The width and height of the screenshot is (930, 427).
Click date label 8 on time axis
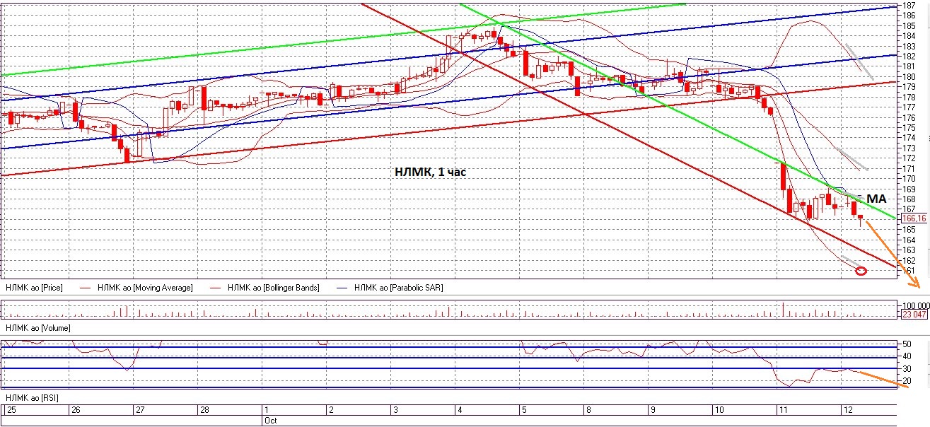pyautogui.click(x=588, y=410)
